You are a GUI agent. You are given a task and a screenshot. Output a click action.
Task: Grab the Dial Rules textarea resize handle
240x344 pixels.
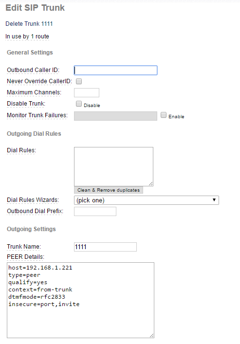pos(151,184)
